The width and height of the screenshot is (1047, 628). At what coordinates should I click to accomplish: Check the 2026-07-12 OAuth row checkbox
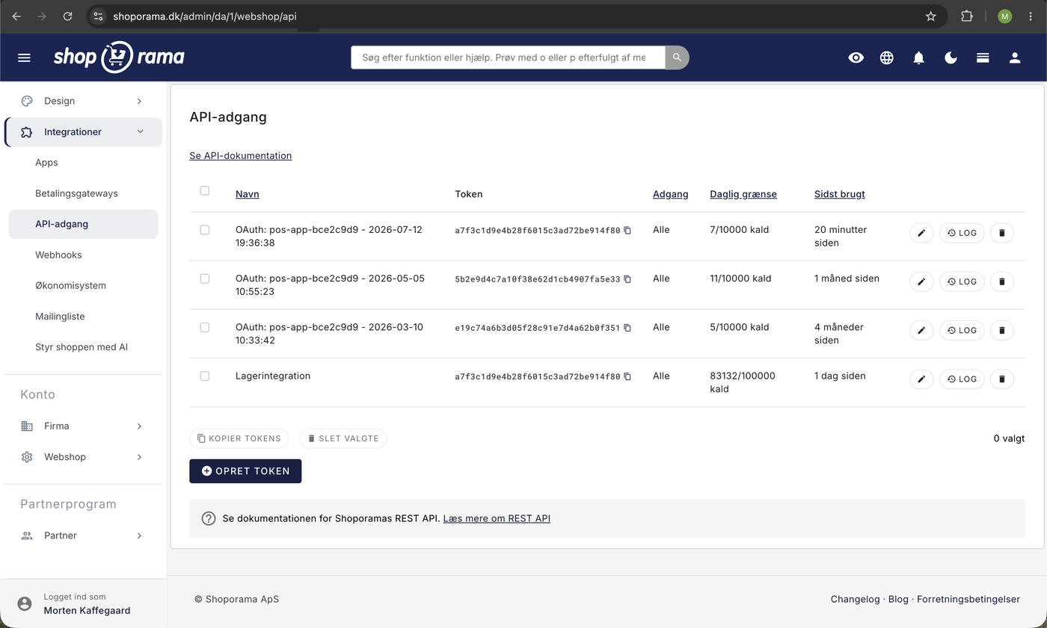205,230
